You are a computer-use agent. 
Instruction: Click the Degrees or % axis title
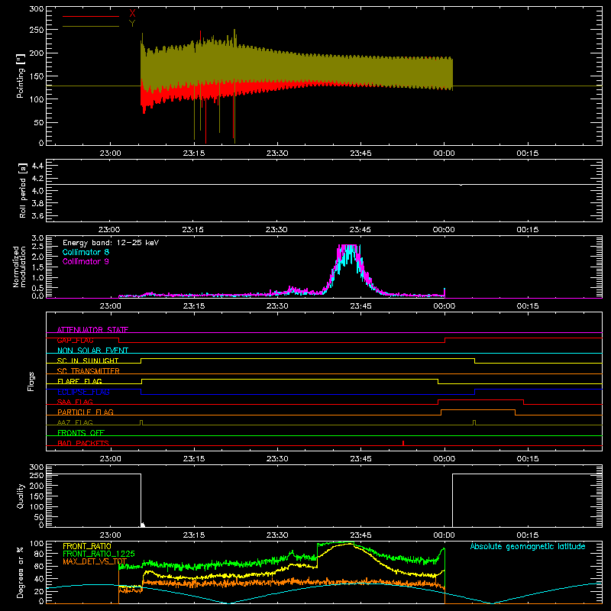pyautogui.click(x=21, y=572)
